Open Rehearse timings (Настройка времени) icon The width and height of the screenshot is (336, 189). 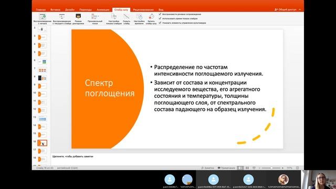pos(139,17)
